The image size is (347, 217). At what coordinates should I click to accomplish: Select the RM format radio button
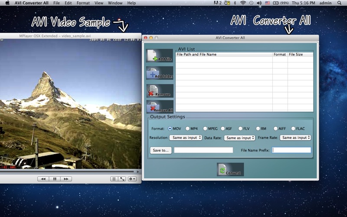pyautogui.click(x=258, y=128)
